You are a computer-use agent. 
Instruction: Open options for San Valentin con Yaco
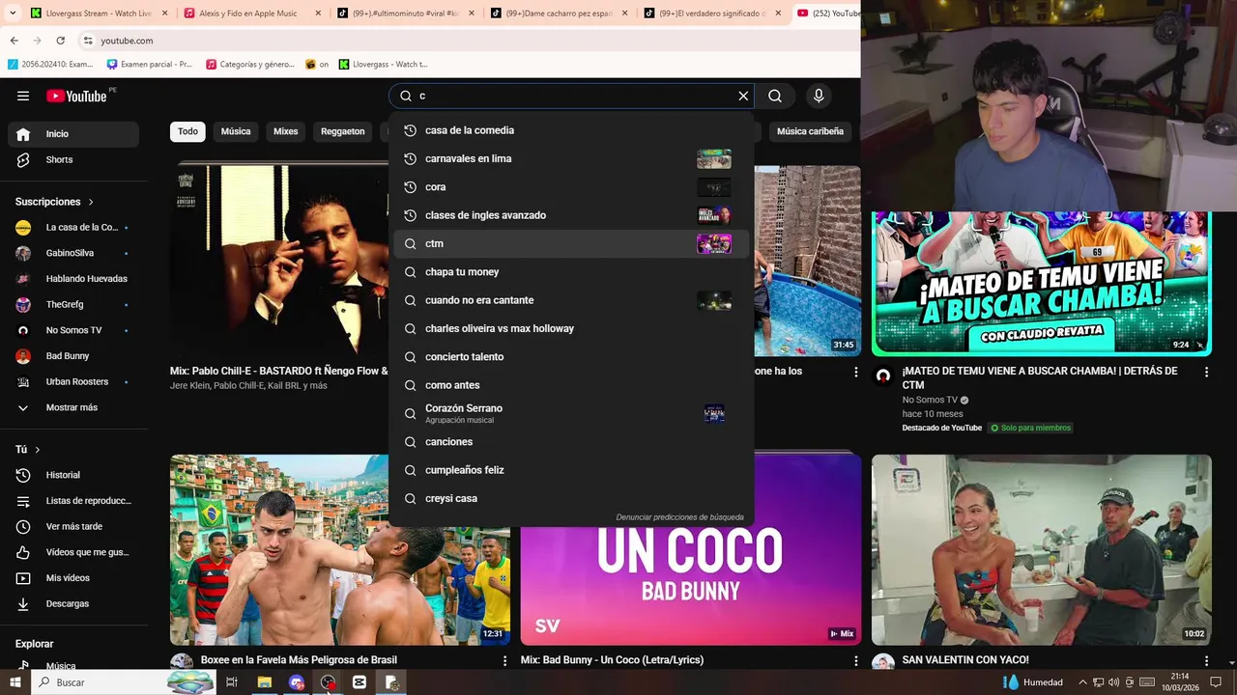click(x=1206, y=661)
